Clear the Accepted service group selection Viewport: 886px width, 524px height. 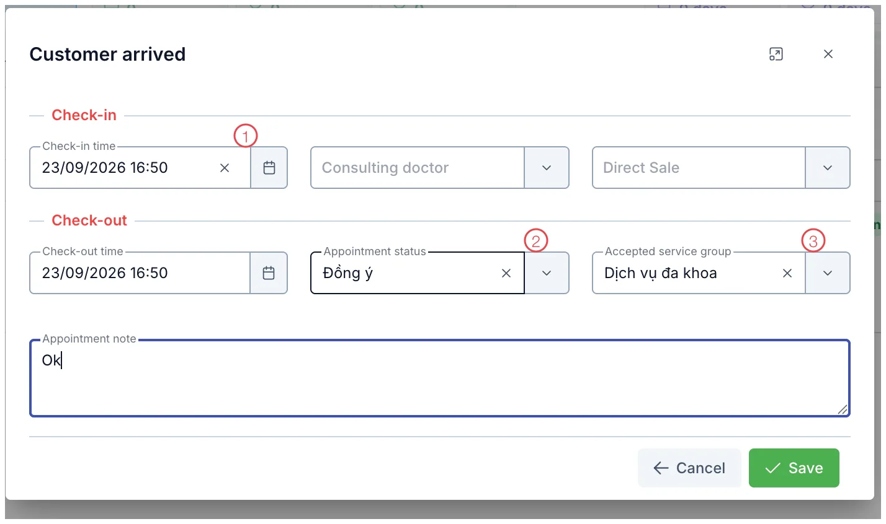pyautogui.click(x=787, y=273)
